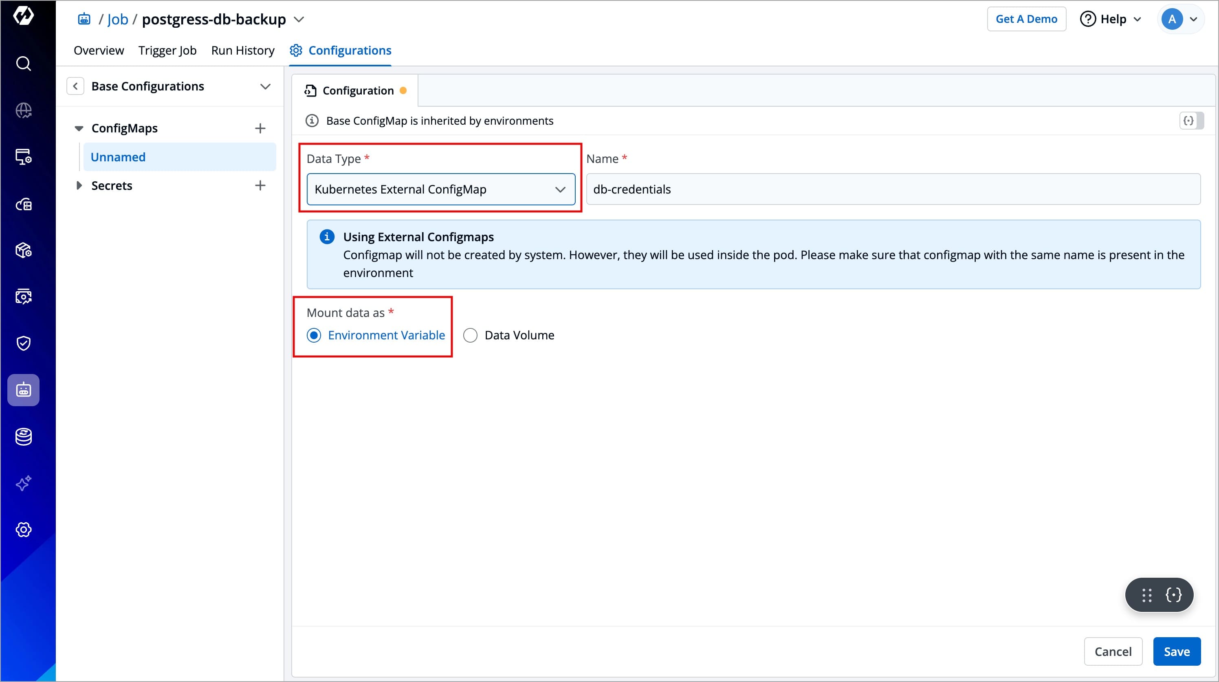Go to the Trigger Job tab
1219x682 pixels.
pyautogui.click(x=167, y=50)
